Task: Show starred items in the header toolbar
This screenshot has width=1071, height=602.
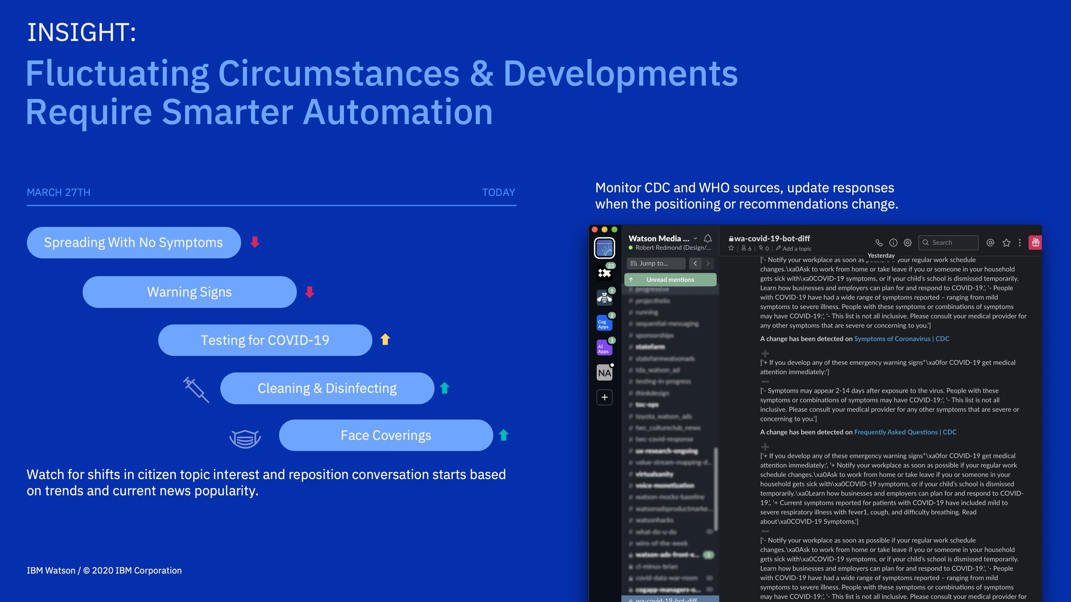Action: click(x=1006, y=243)
